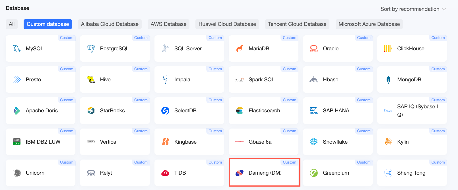Select the MongoDB leaf icon
Screen dimensions: 458x190
click(x=388, y=80)
